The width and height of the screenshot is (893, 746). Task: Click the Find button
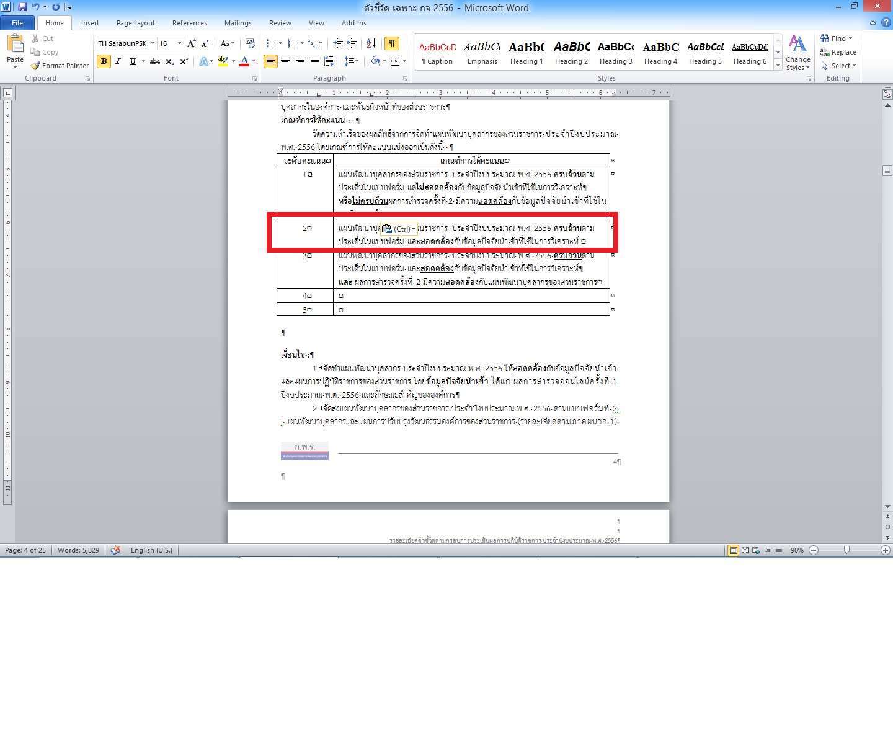(837, 38)
